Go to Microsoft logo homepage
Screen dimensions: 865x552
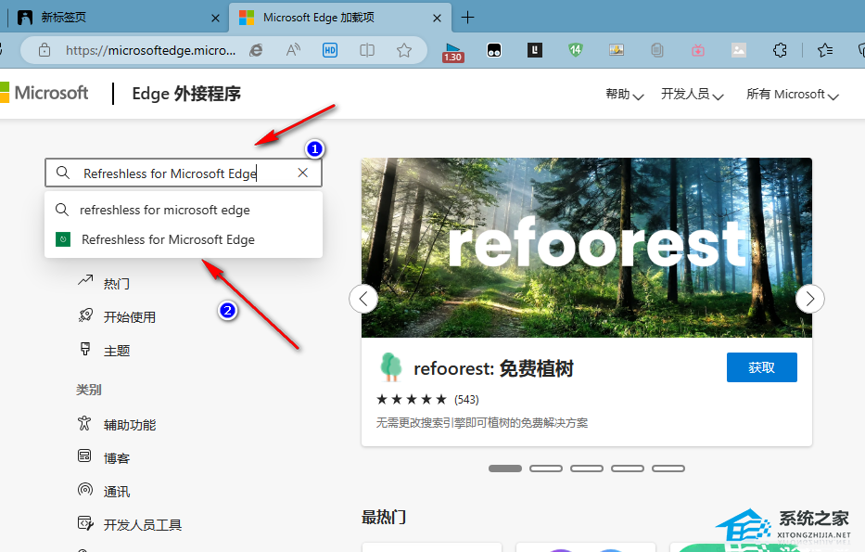[45, 93]
